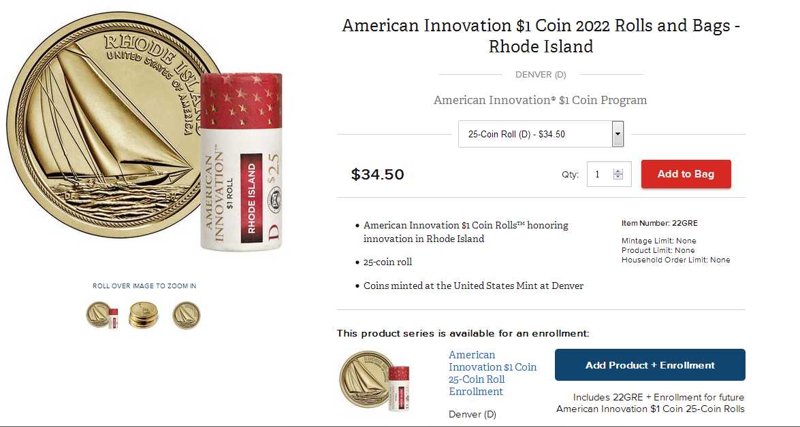Click the dropdown arrow beside $34.50 option
The width and height of the screenshot is (800, 427).
617,133
